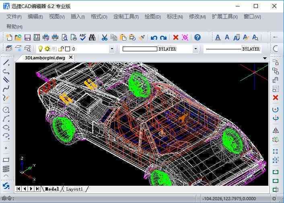Open document tabs list arrow
This screenshot has width=284, height=203.
click(265, 58)
